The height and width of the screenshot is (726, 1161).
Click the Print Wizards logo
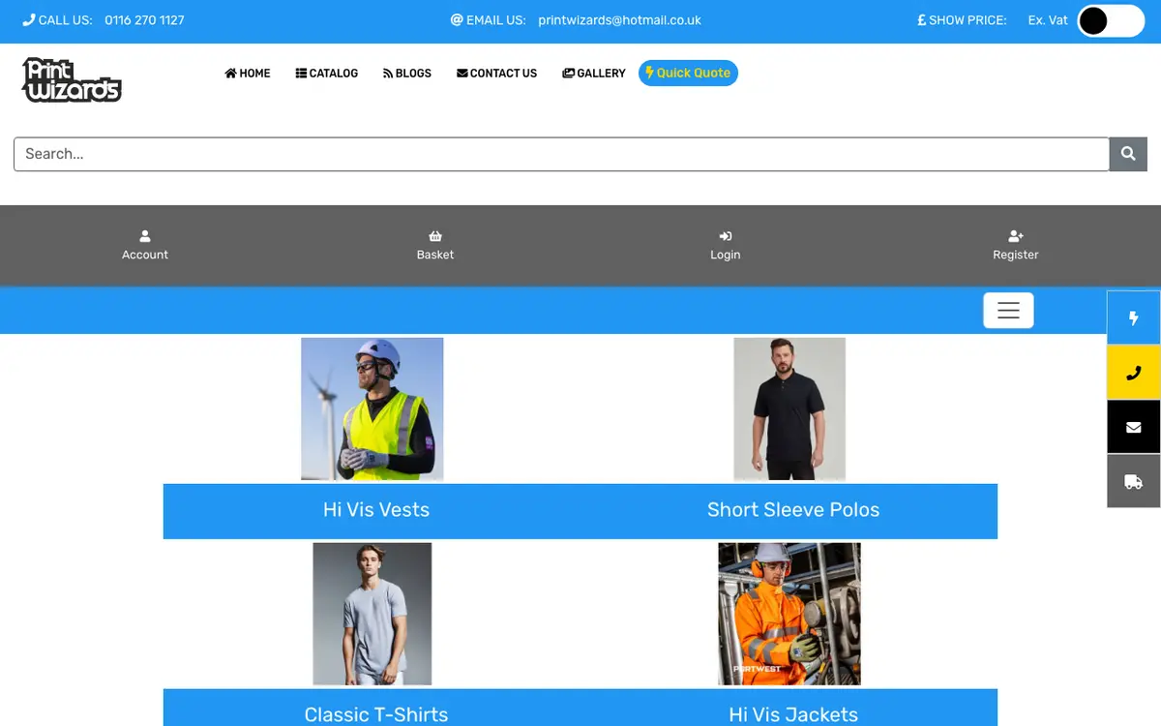point(72,79)
